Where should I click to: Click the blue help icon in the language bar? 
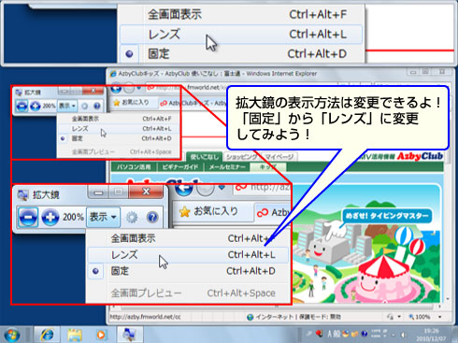pyautogui.click(x=365, y=334)
